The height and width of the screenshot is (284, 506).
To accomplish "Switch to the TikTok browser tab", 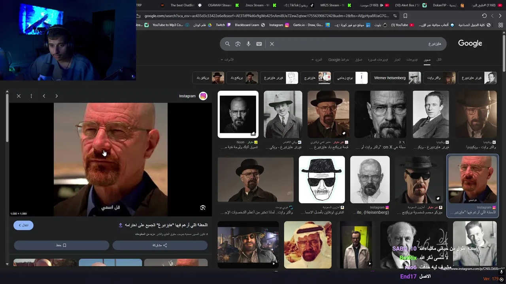I will coord(298,5).
